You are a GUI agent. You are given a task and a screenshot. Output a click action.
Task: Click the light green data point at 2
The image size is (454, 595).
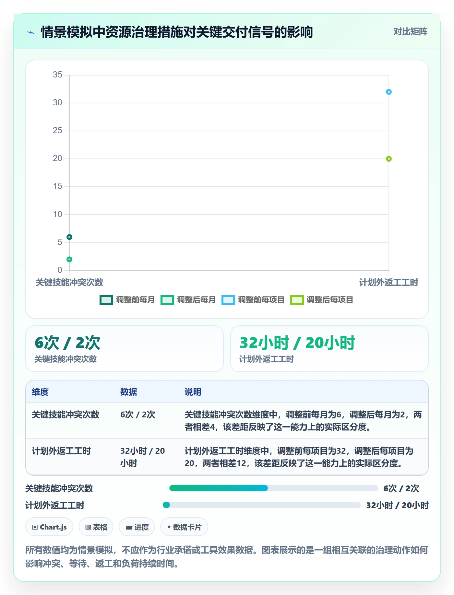pyautogui.click(x=69, y=259)
